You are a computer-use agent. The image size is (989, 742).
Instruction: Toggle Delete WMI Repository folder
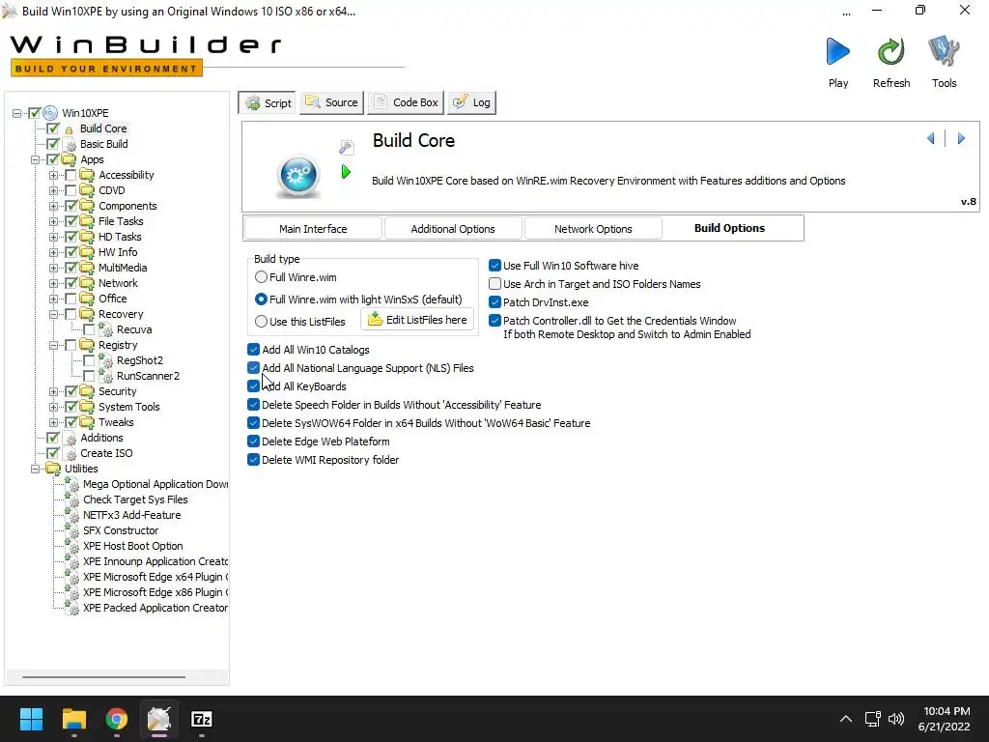[254, 460]
